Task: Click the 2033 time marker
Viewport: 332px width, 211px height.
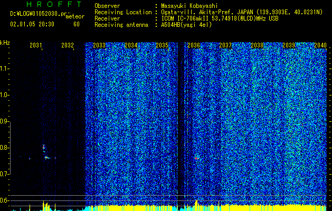Action: pyautogui.click(x=99, y=45)
